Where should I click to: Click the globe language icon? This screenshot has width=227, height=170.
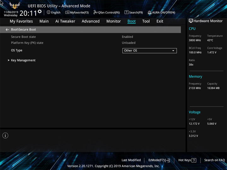pos(49,12)
